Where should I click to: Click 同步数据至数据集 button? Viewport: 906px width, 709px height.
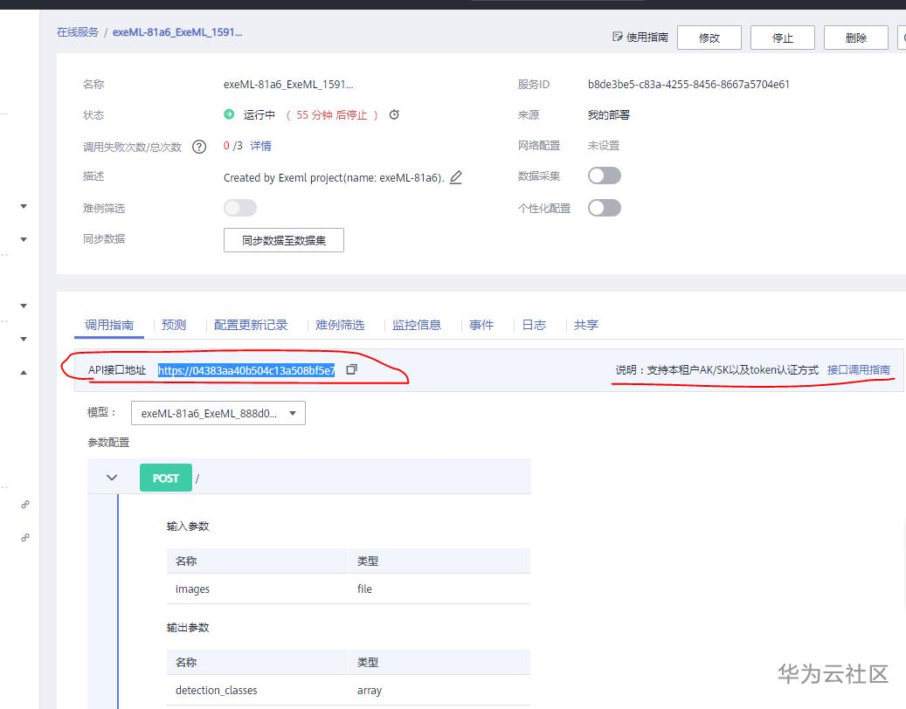tap(284, 240)
